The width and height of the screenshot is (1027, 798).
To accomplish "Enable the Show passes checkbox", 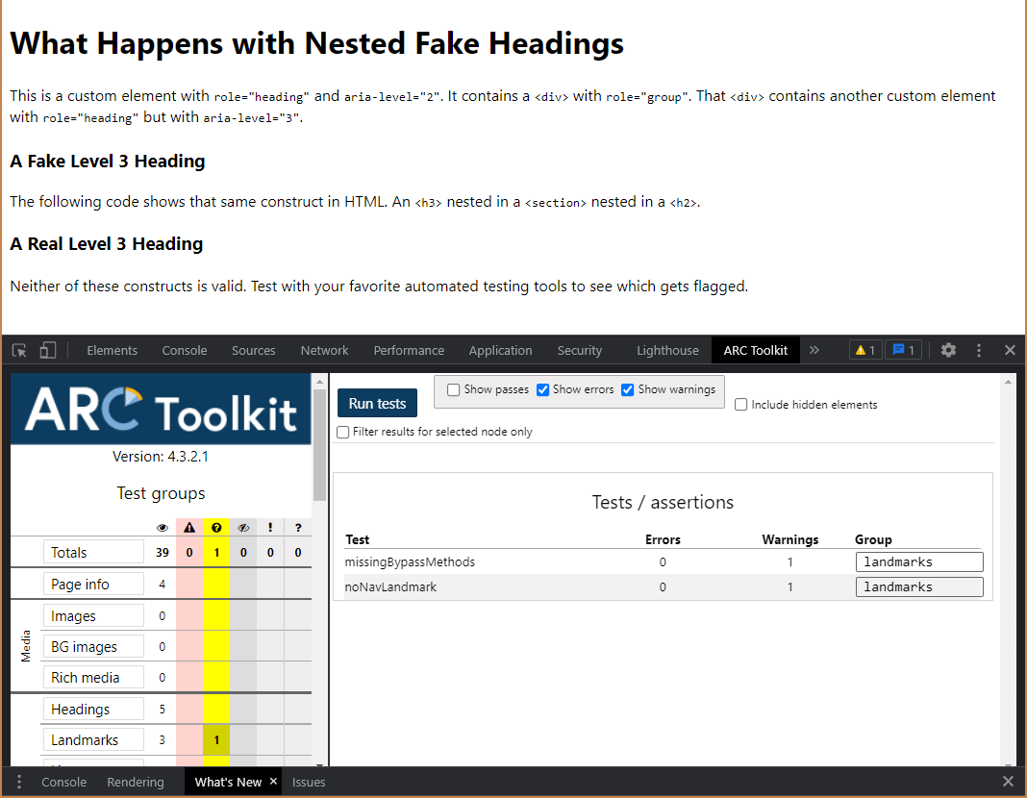I will tap(453, 390).
